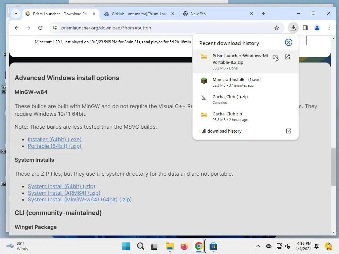Click the page vertical scrollbar thumb
This screenshot has height=254, width=339.
(x=333, y=167)
